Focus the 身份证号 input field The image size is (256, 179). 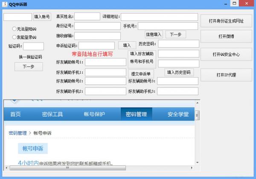click(x=97, y=26)
